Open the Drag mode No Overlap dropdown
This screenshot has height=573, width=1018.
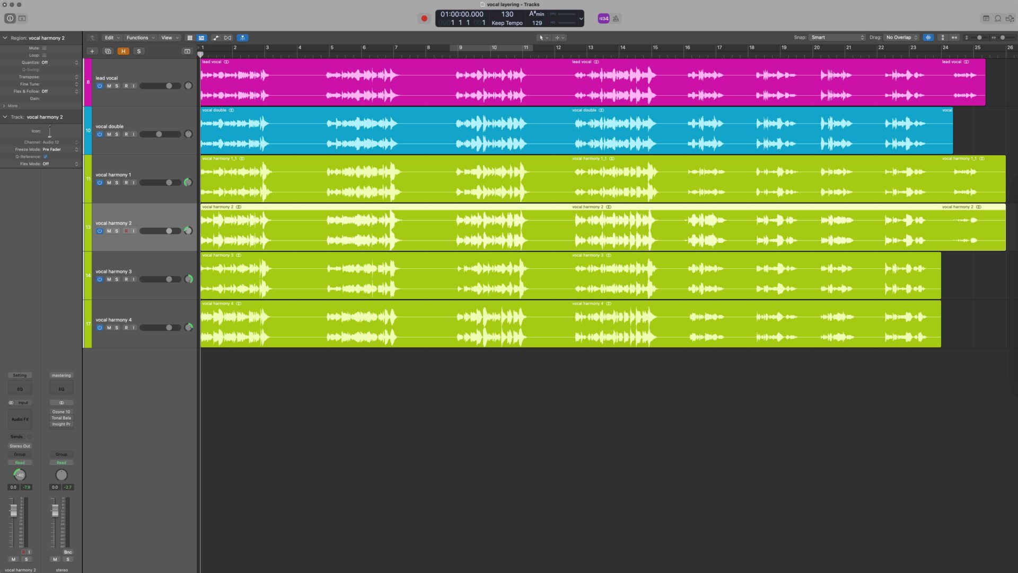click(900, 38)
